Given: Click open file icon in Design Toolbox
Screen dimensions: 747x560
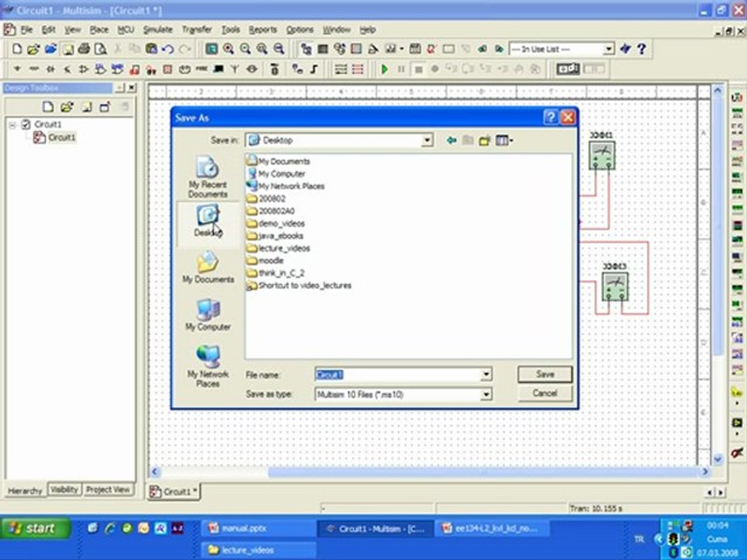Looking at the screenshot, I should (67, 107).
